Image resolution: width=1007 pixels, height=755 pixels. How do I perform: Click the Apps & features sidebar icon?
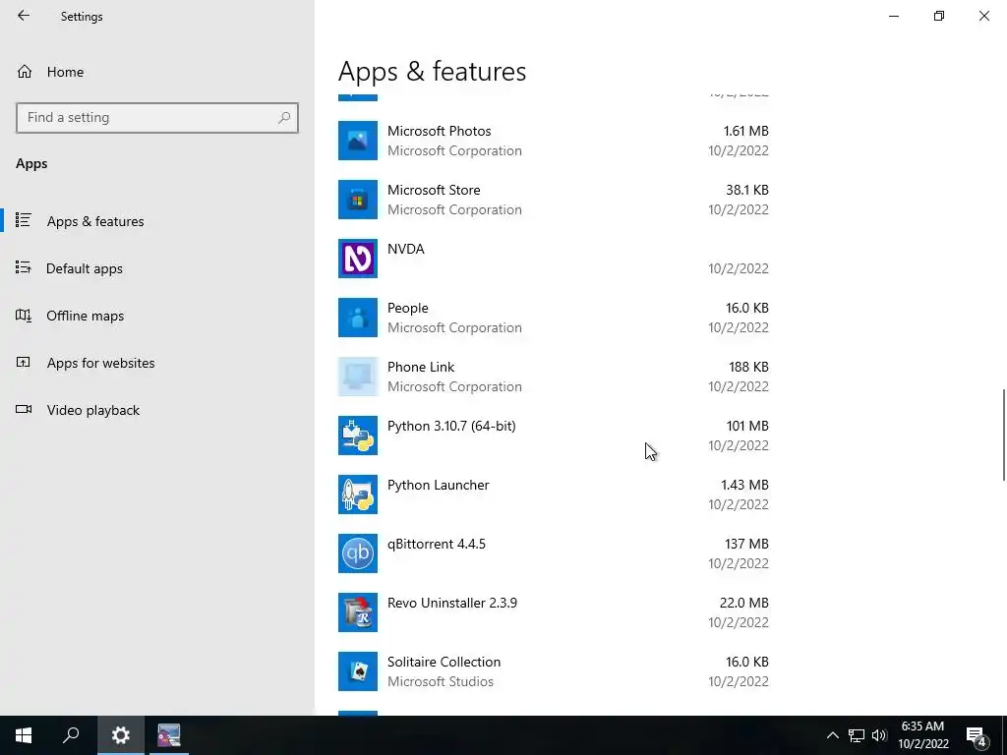[x=24, y=221]
